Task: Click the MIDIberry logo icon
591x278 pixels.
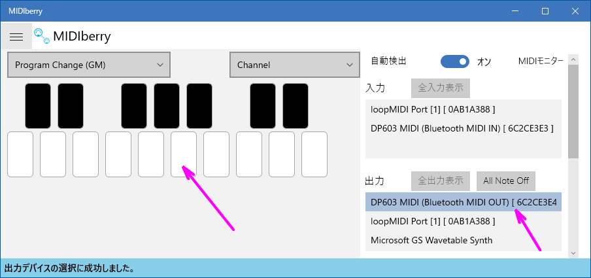Action: coord(41,36)
